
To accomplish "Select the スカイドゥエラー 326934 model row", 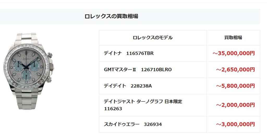I will coord(179,124).
